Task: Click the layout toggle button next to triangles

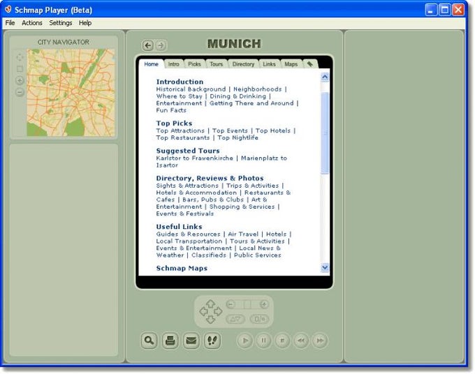Action: [x=259, y=319]
